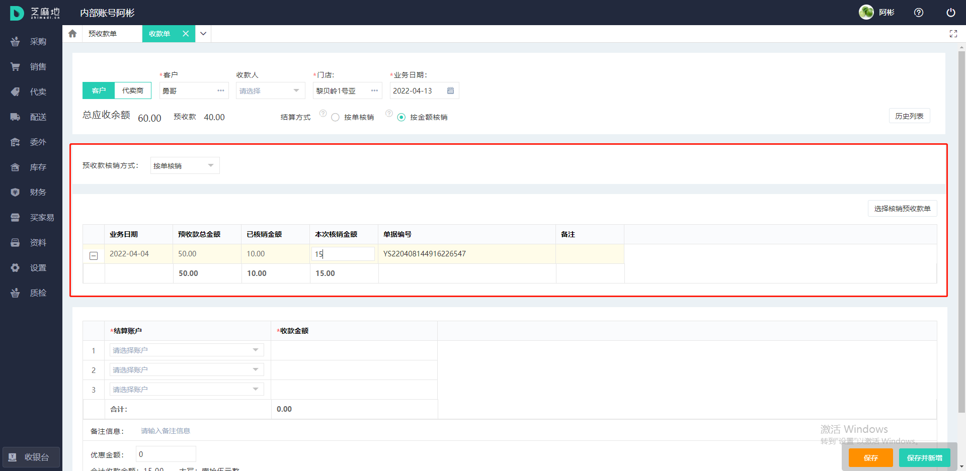
Task: Go to the home tab icon
Action: [x=72, y=34]
